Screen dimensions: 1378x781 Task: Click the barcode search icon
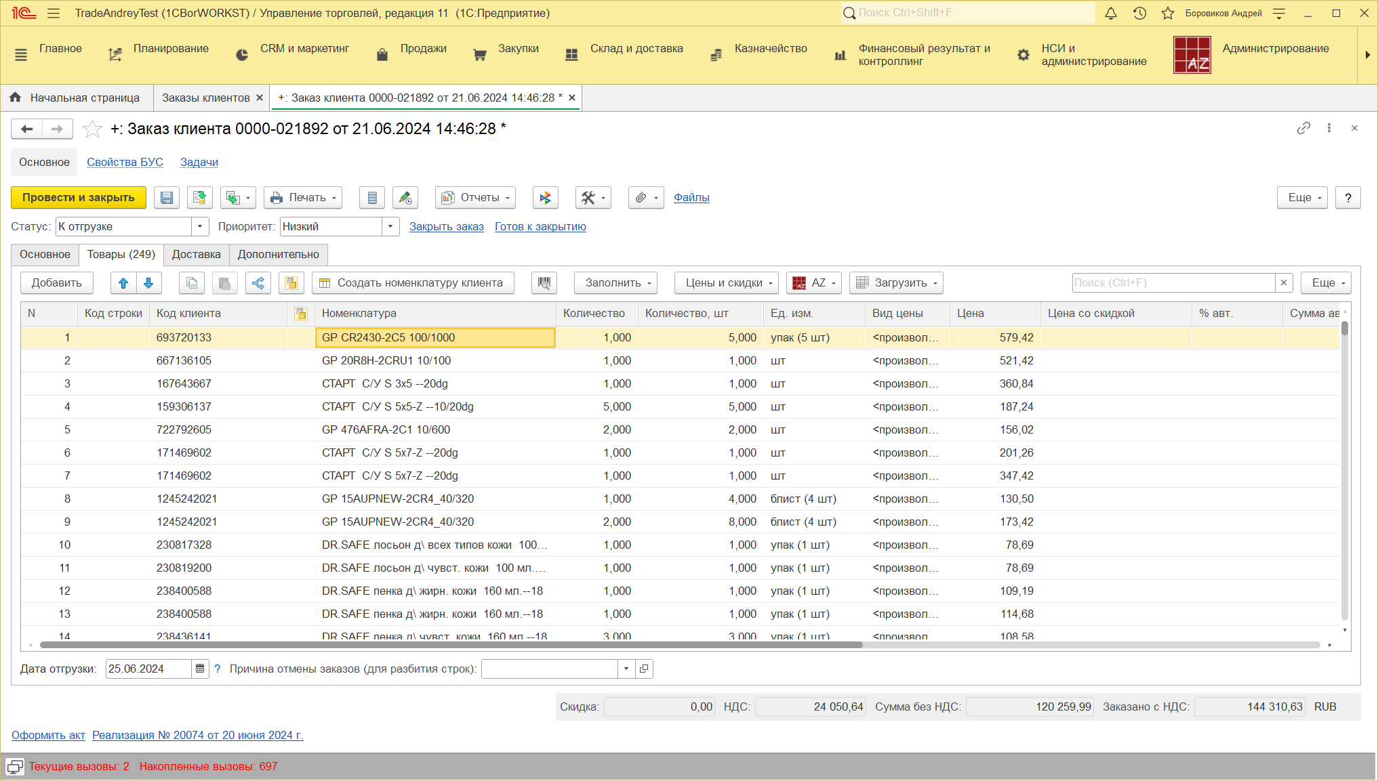544,283
